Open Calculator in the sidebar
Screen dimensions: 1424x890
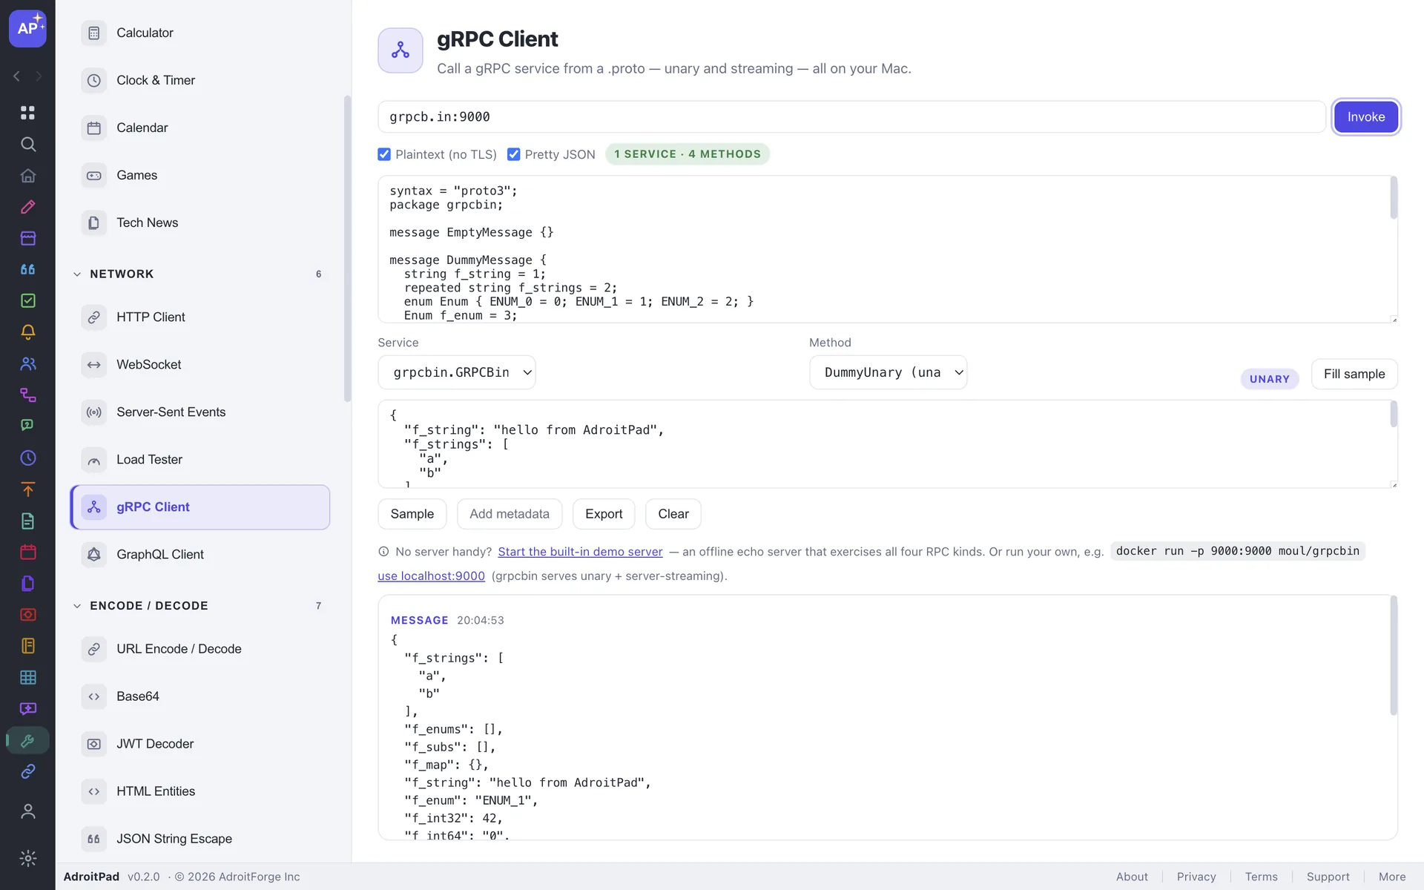coord(200,33)
